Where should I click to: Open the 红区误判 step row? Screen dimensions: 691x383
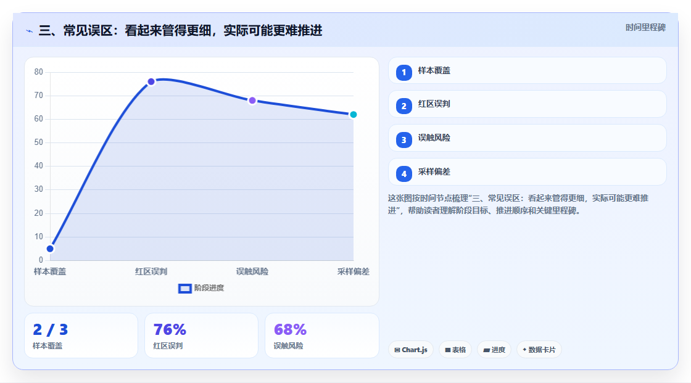click(527, 104)
